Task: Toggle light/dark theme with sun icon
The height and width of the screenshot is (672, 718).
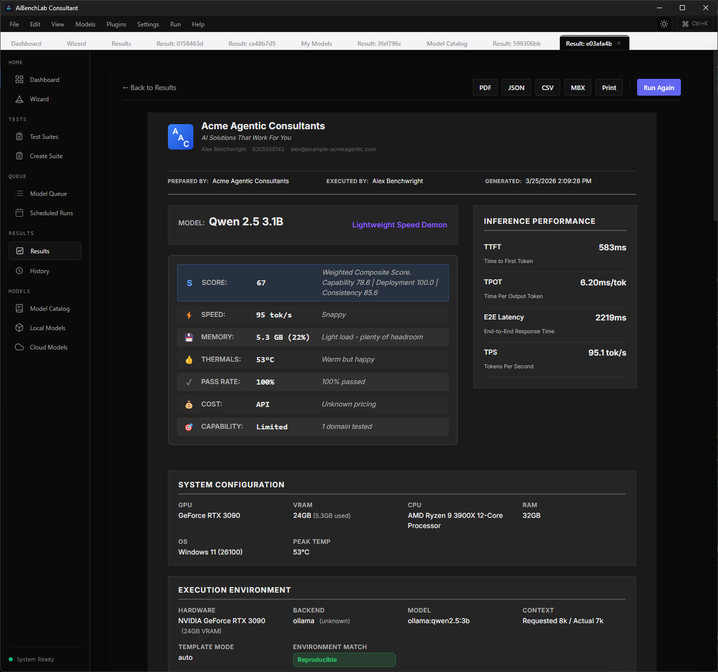Action: (664, 24)
